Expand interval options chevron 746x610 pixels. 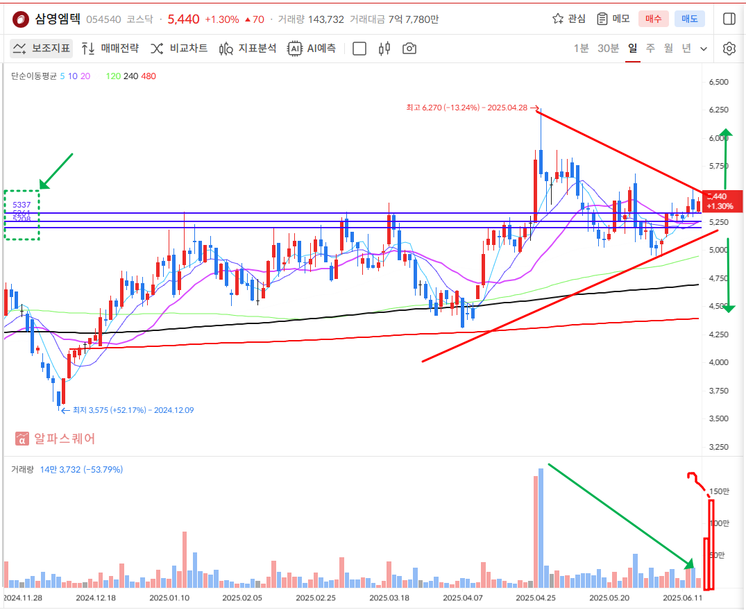click(704, 49)
